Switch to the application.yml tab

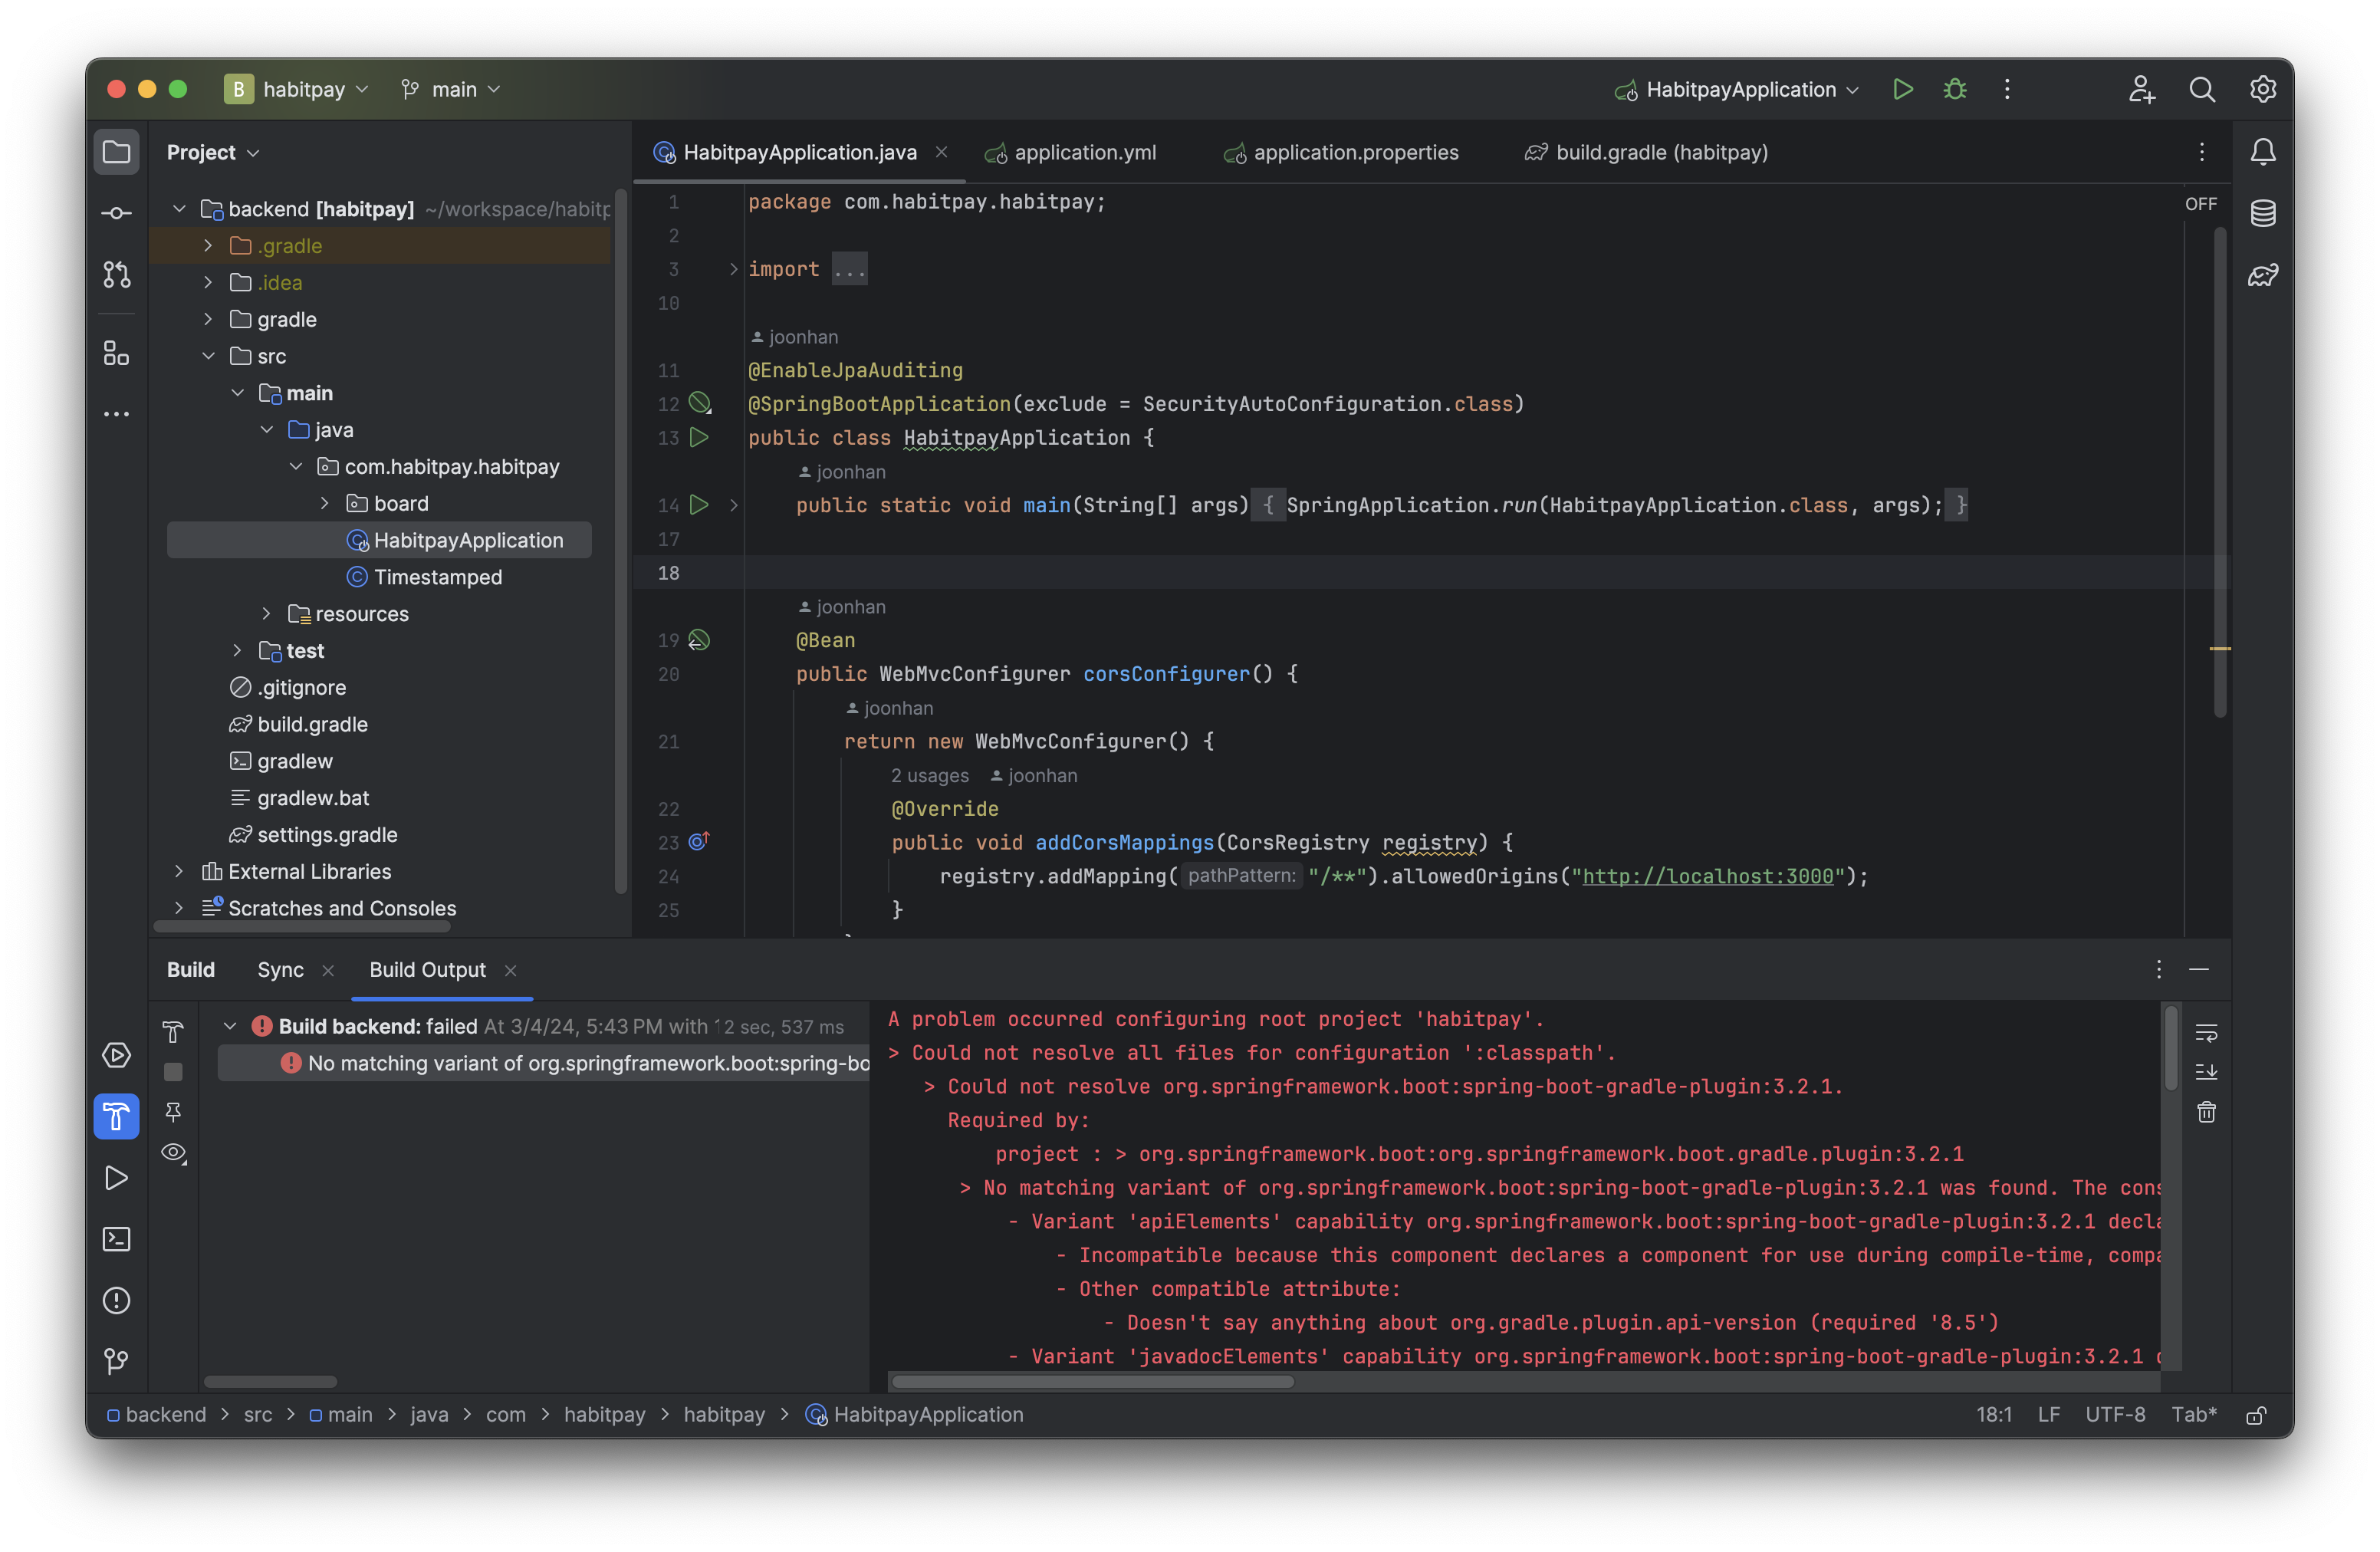(x=1084, y=152)
